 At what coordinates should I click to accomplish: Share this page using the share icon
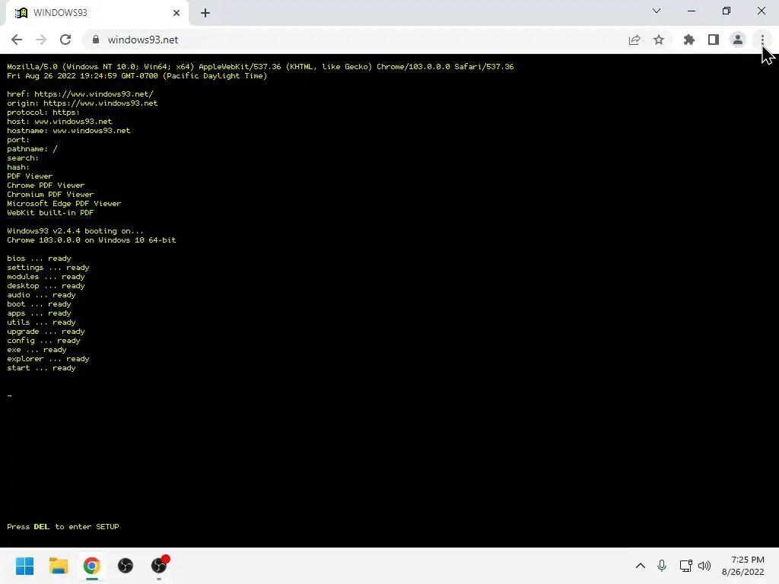point(634,40)
